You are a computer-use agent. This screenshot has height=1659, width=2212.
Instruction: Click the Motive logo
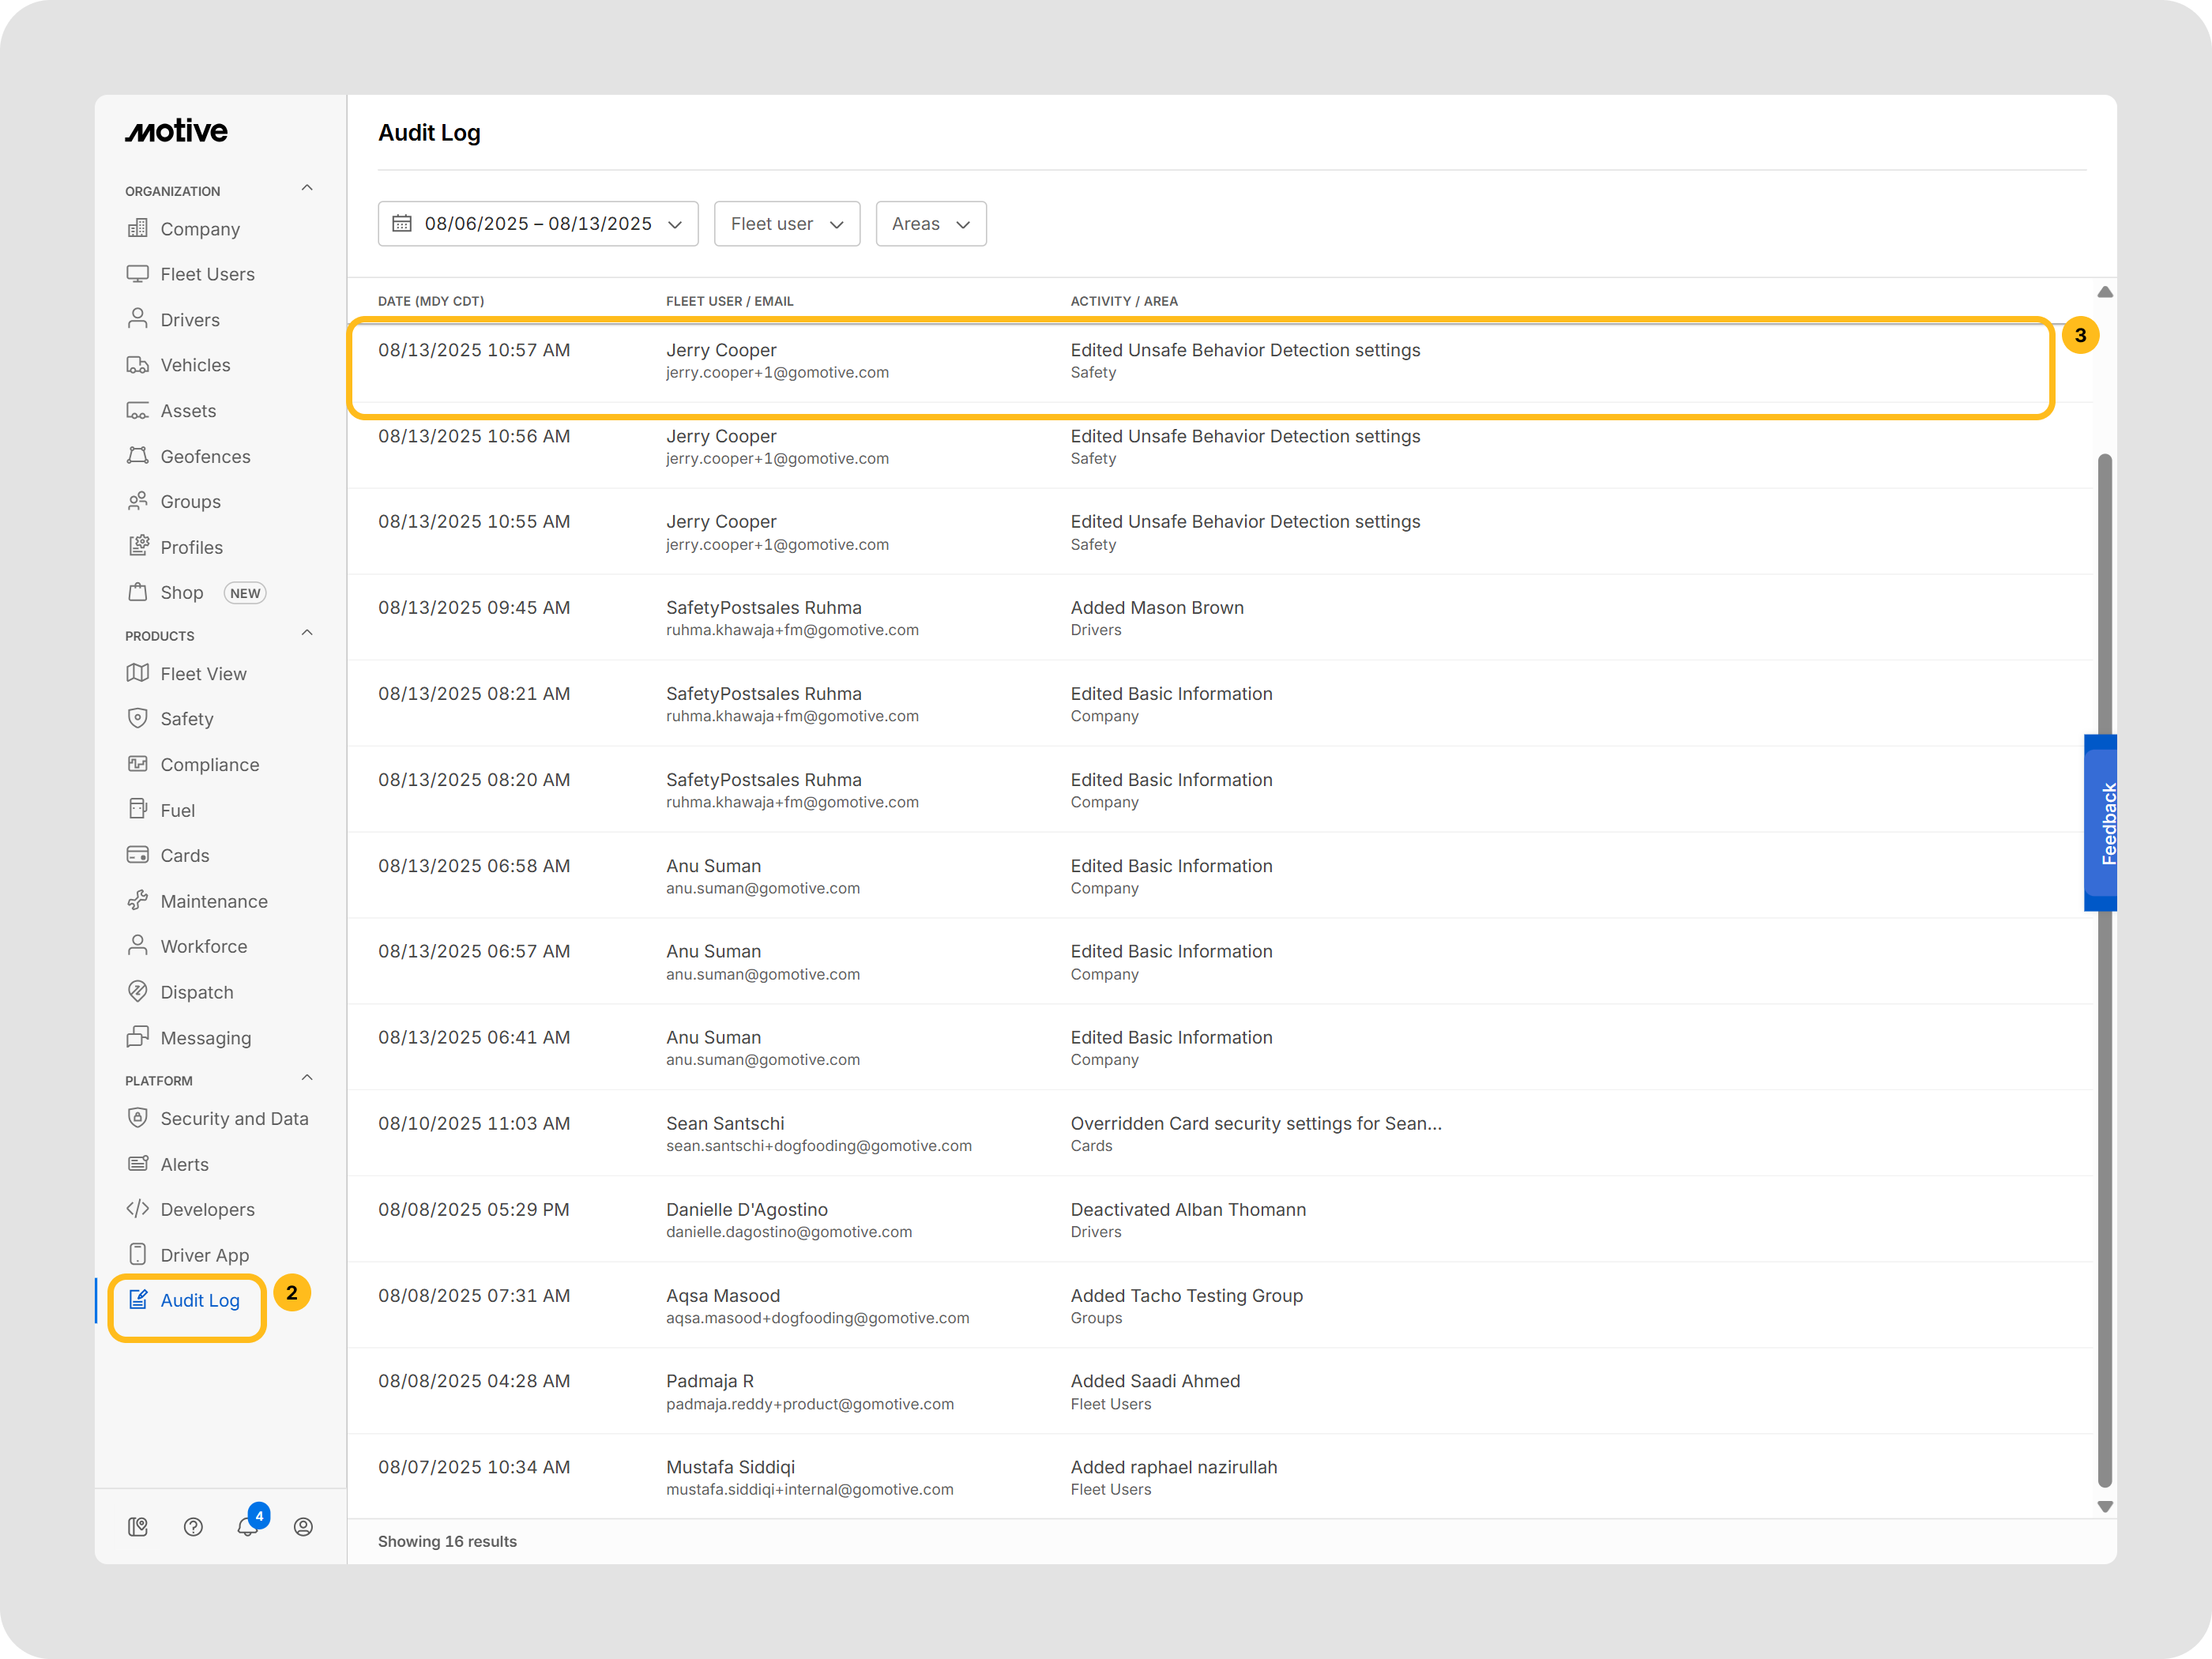click(x=177, y=131)
